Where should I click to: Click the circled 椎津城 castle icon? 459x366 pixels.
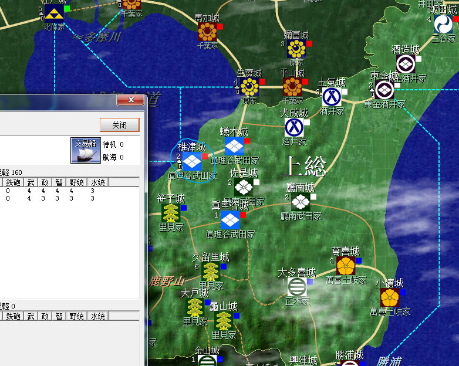pos(192,161)
